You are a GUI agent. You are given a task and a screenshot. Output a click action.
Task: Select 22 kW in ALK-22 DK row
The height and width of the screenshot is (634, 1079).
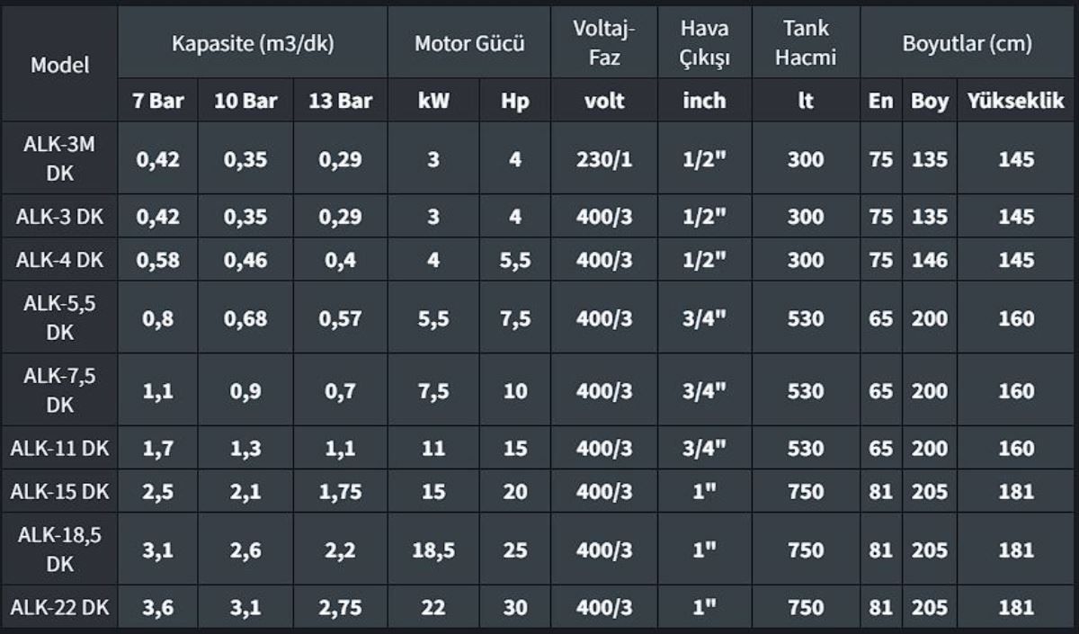433,609
